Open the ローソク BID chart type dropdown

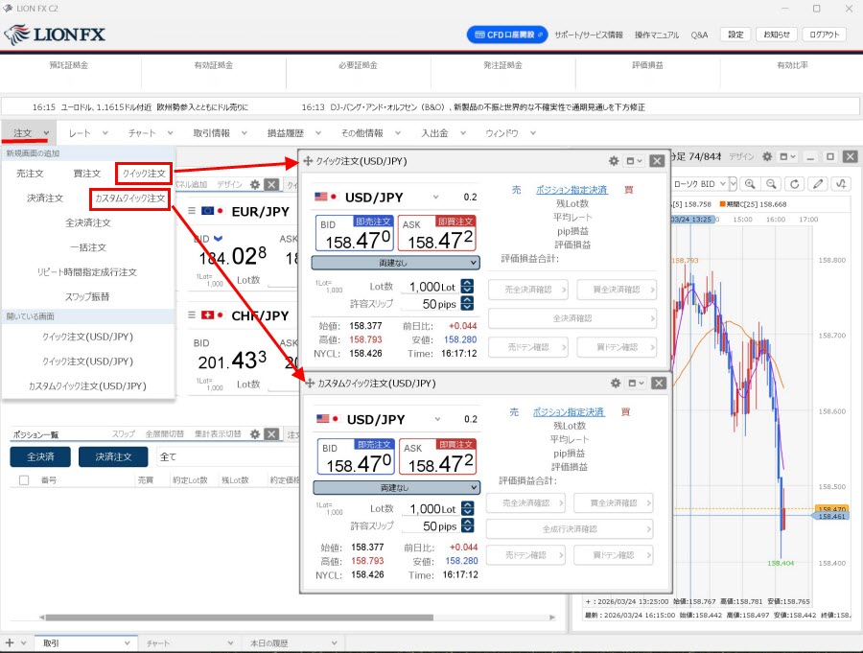pyautogui.click(x=703, y=183)
